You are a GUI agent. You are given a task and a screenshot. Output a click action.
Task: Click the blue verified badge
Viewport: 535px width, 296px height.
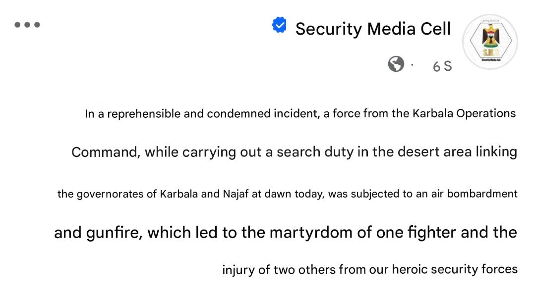pos(280,25)
